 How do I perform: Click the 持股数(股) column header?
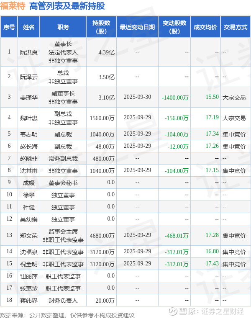(101, 27)
